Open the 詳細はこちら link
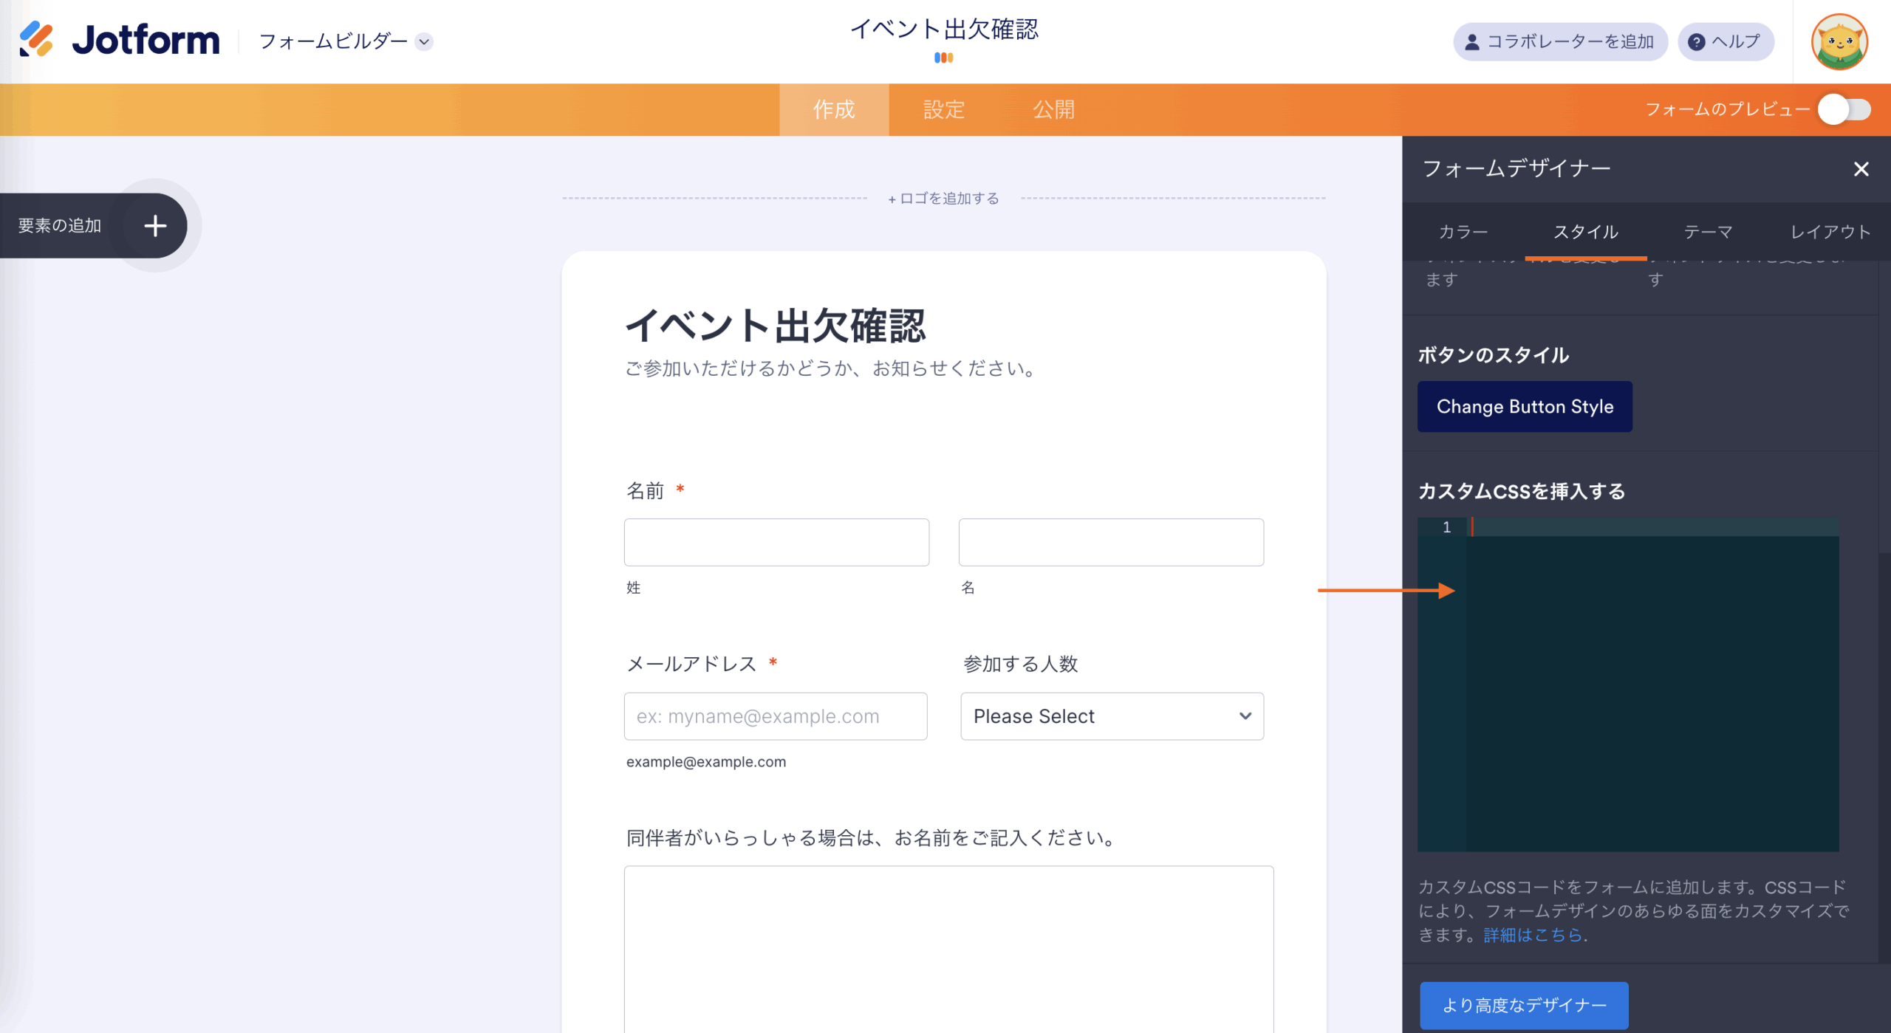This screenshot has width=1891, height=1033. pos(1532,935)
